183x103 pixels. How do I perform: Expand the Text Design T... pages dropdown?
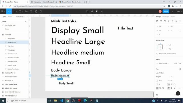coord(21,17)
